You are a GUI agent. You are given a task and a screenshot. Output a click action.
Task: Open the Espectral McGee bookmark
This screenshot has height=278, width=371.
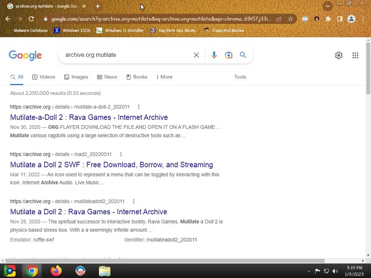(x=224, y=30)
